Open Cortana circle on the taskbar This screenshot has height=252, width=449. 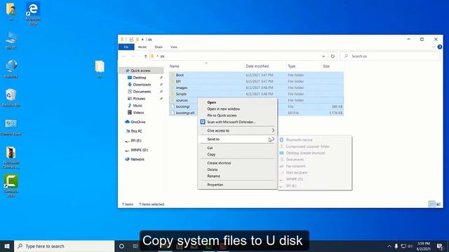(121, 246)
